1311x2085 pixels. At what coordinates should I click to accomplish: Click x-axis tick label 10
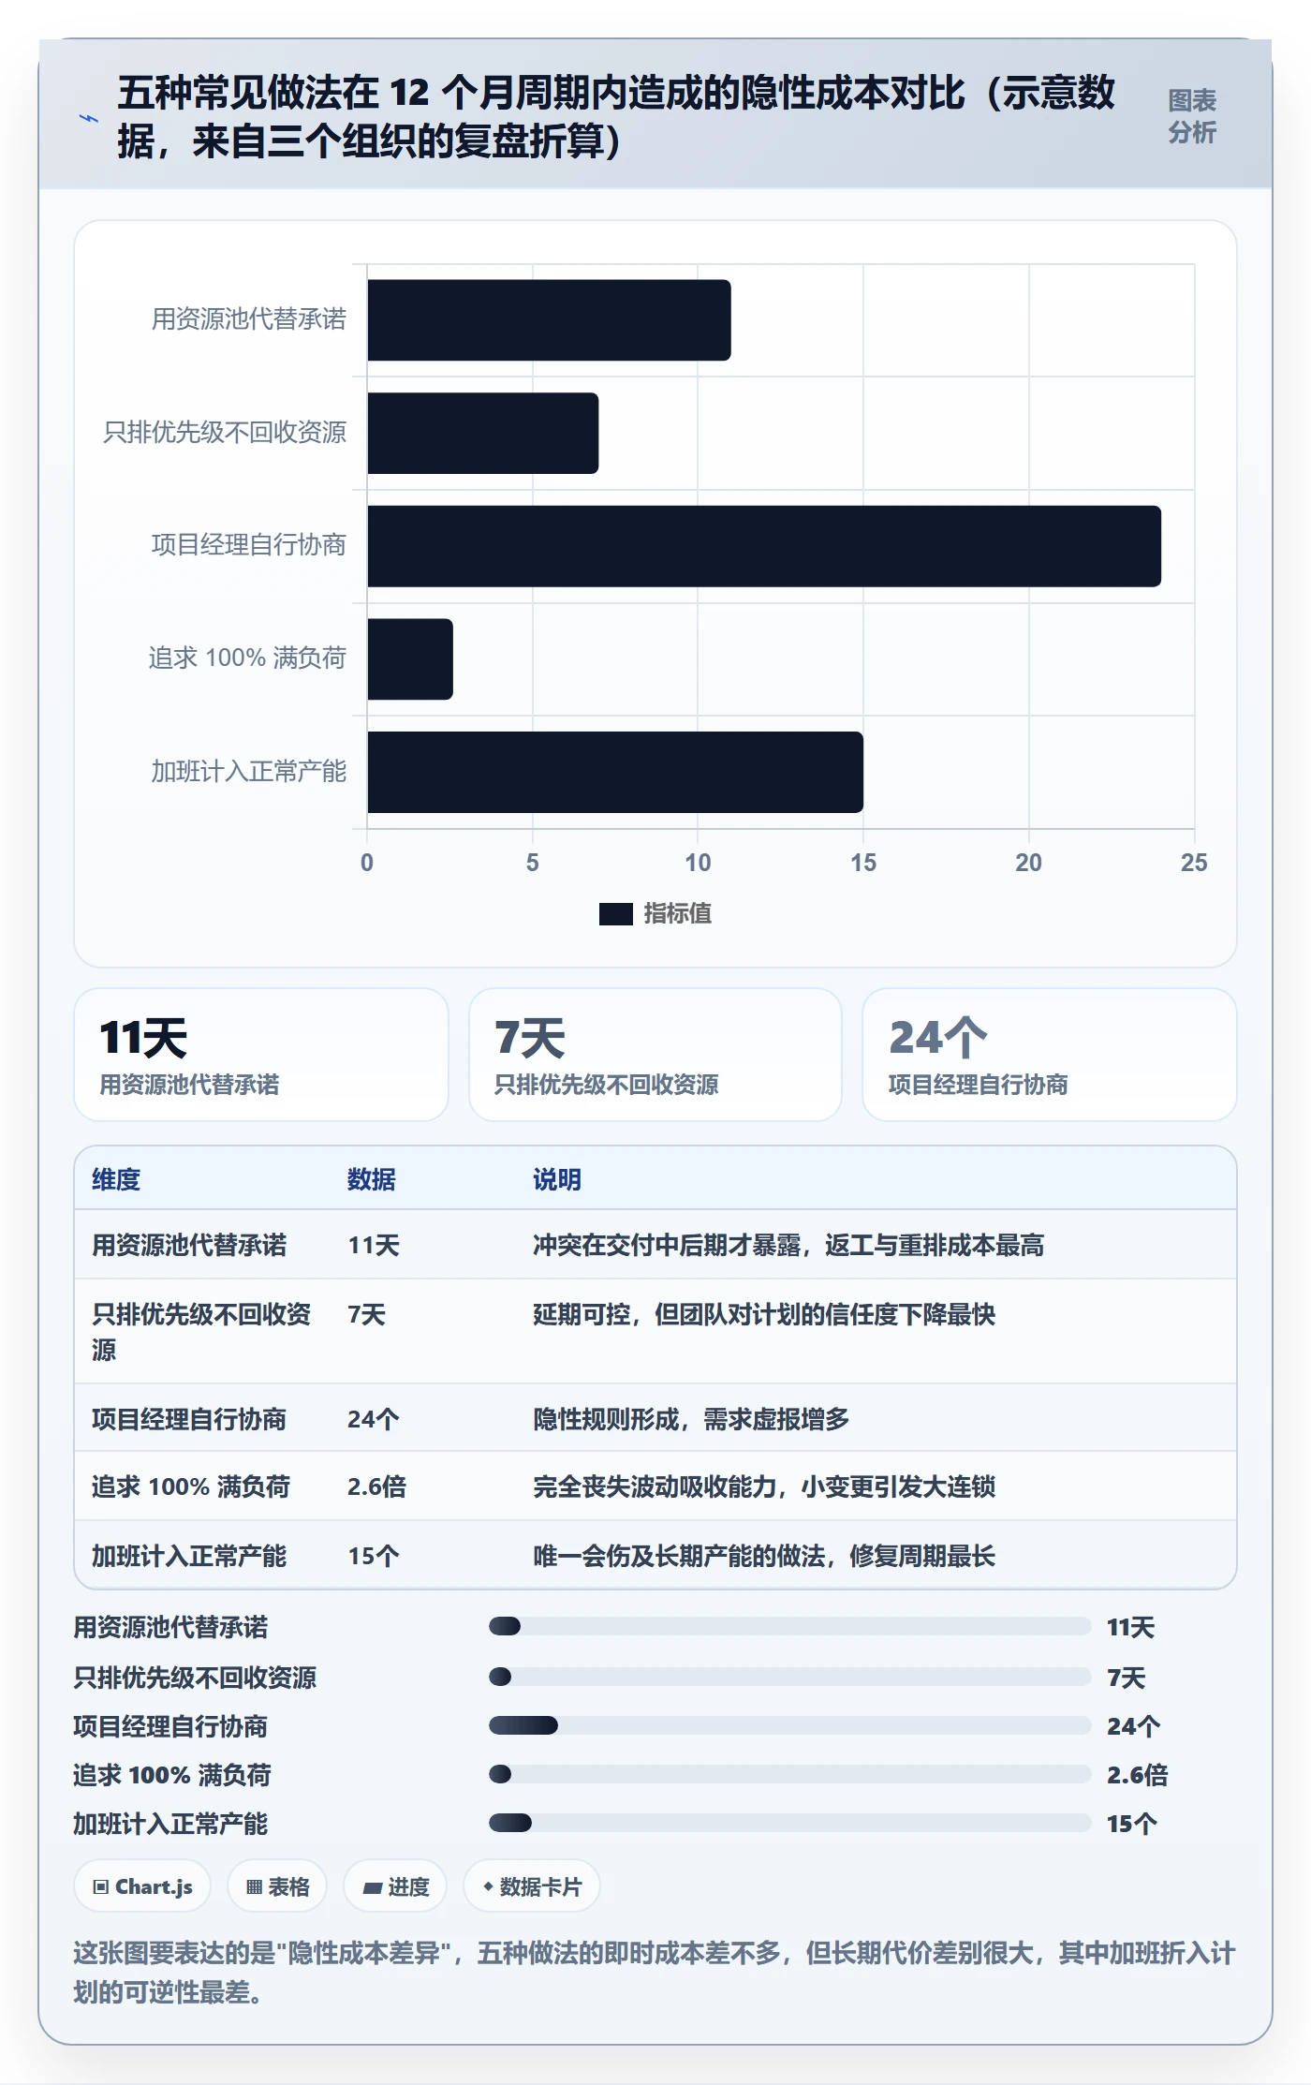click(698, 863)
